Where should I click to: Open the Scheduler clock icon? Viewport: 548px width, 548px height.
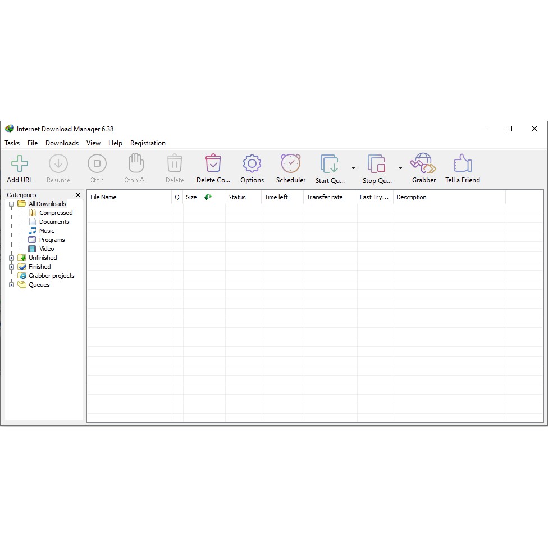click(x=291, y=163)
